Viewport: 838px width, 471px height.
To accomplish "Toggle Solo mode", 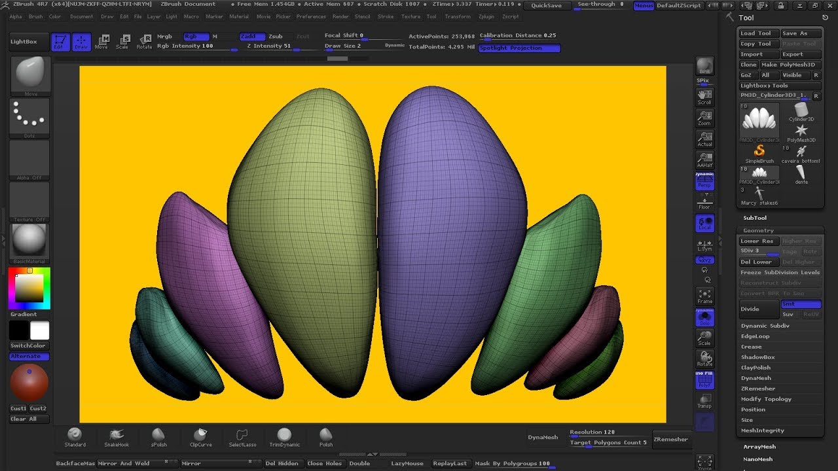I will tap(704, 317).
